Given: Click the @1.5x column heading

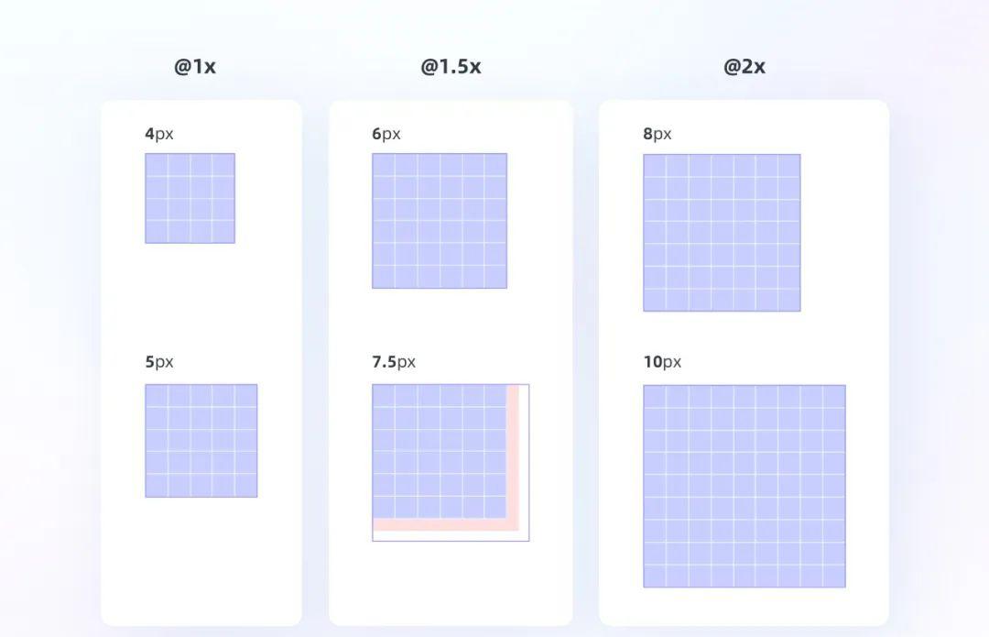Looking at the screenshot, I should pyautogui.click(x=451, y=66).
